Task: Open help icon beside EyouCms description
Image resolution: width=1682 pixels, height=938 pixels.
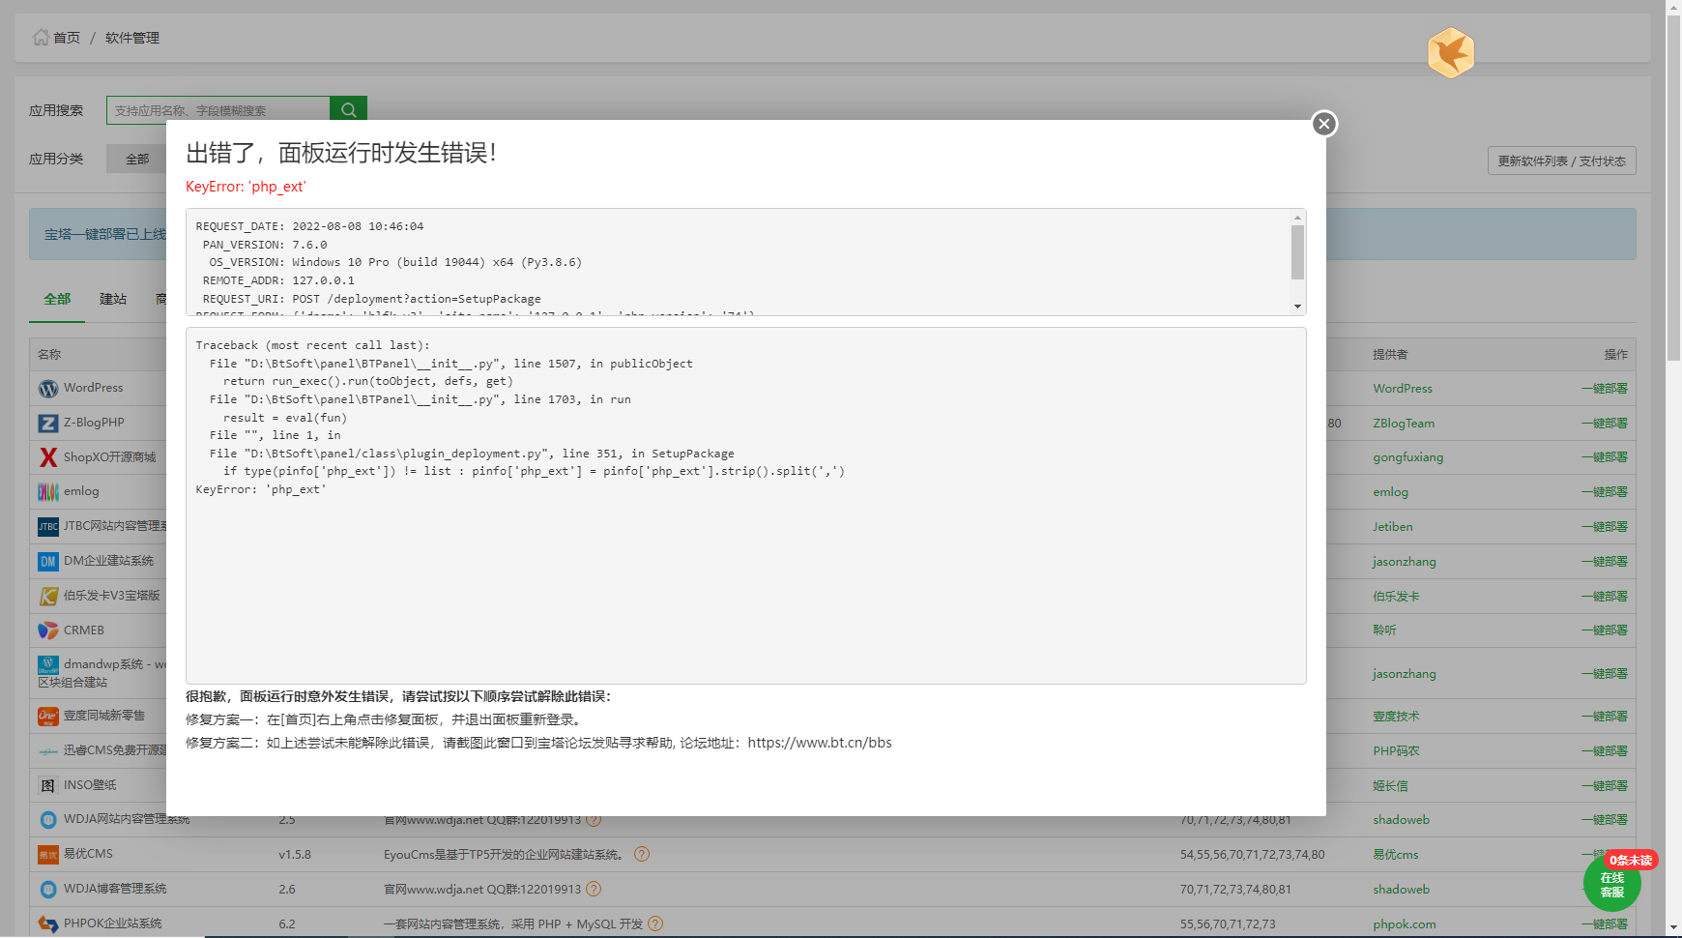Action: [x=642, y=854]
